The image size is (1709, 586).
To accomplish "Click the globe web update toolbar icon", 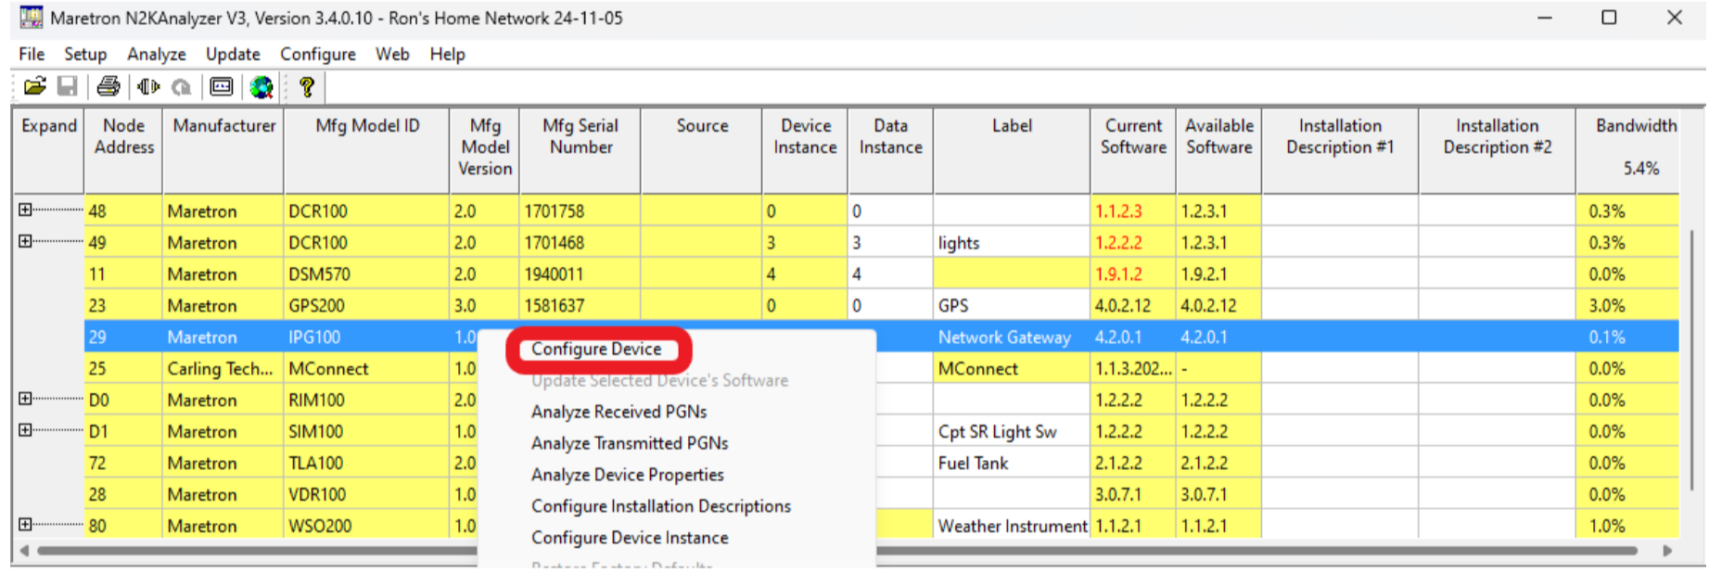I will [262, 87].
